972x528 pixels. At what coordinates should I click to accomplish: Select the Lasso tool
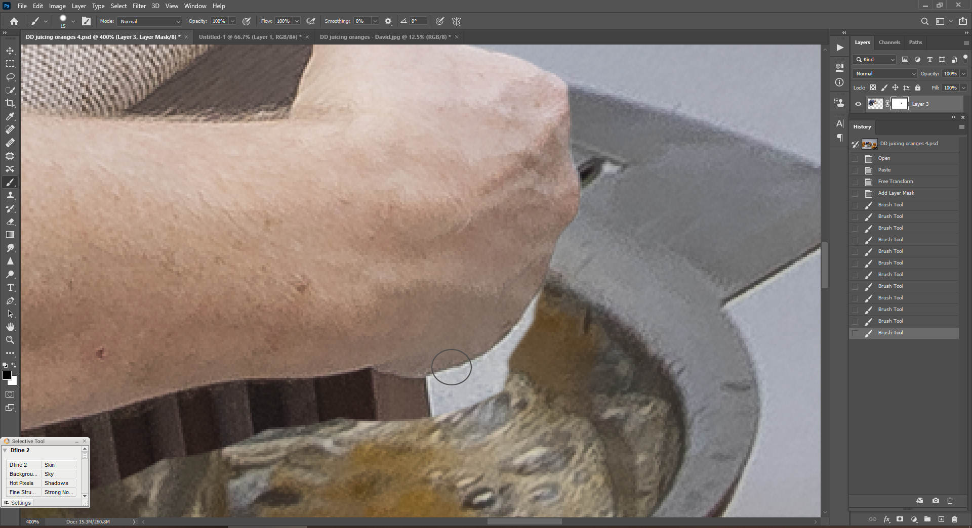[x=10, y=77]
